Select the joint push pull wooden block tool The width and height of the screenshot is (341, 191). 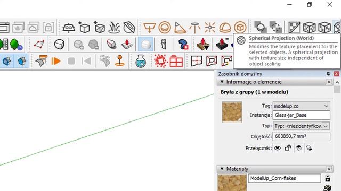pyautogui.click(x=203, y=45)
